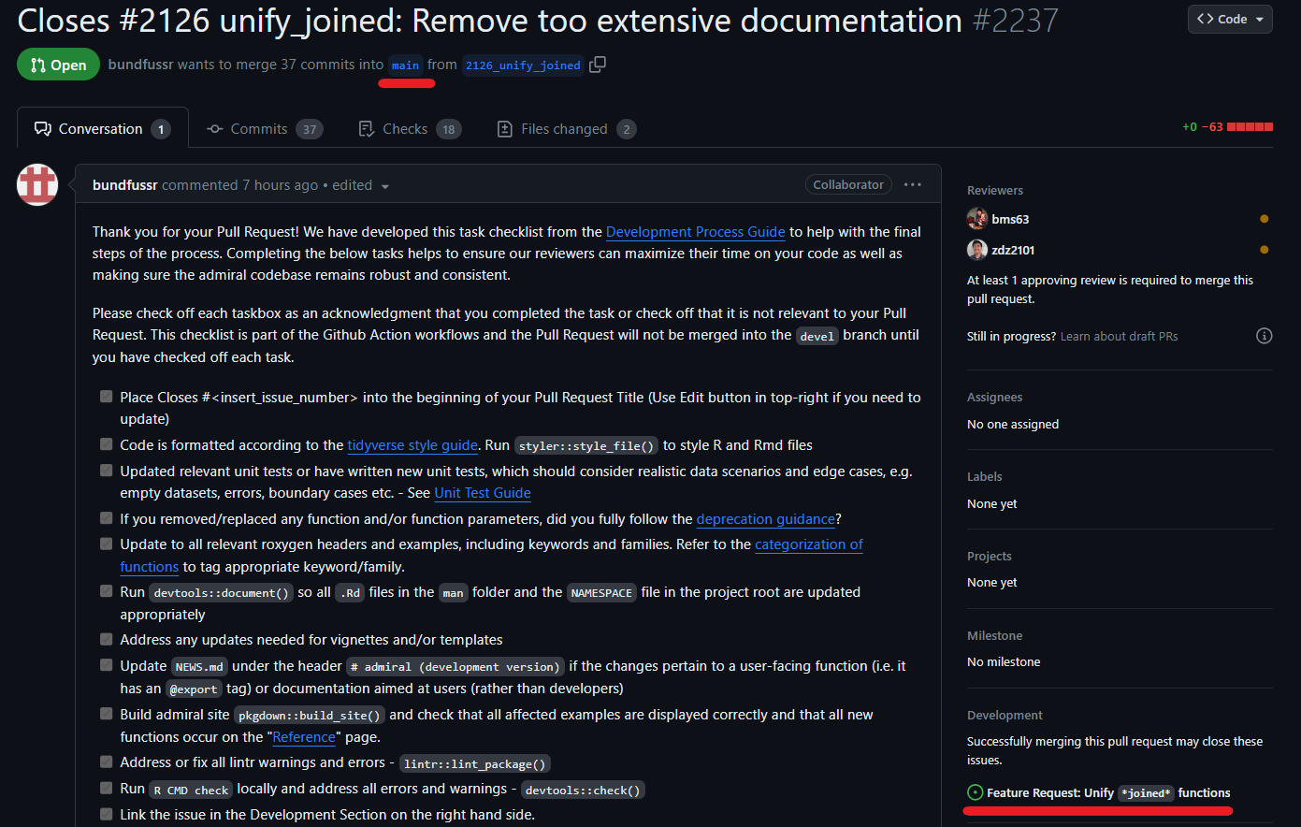The width and height of the screenshot is (1301, 827).
Task: Open the Code dropdown button
Action: [1229, 19]
